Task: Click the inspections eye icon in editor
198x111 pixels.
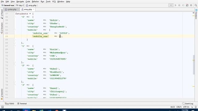Action: tap(193, 13)
